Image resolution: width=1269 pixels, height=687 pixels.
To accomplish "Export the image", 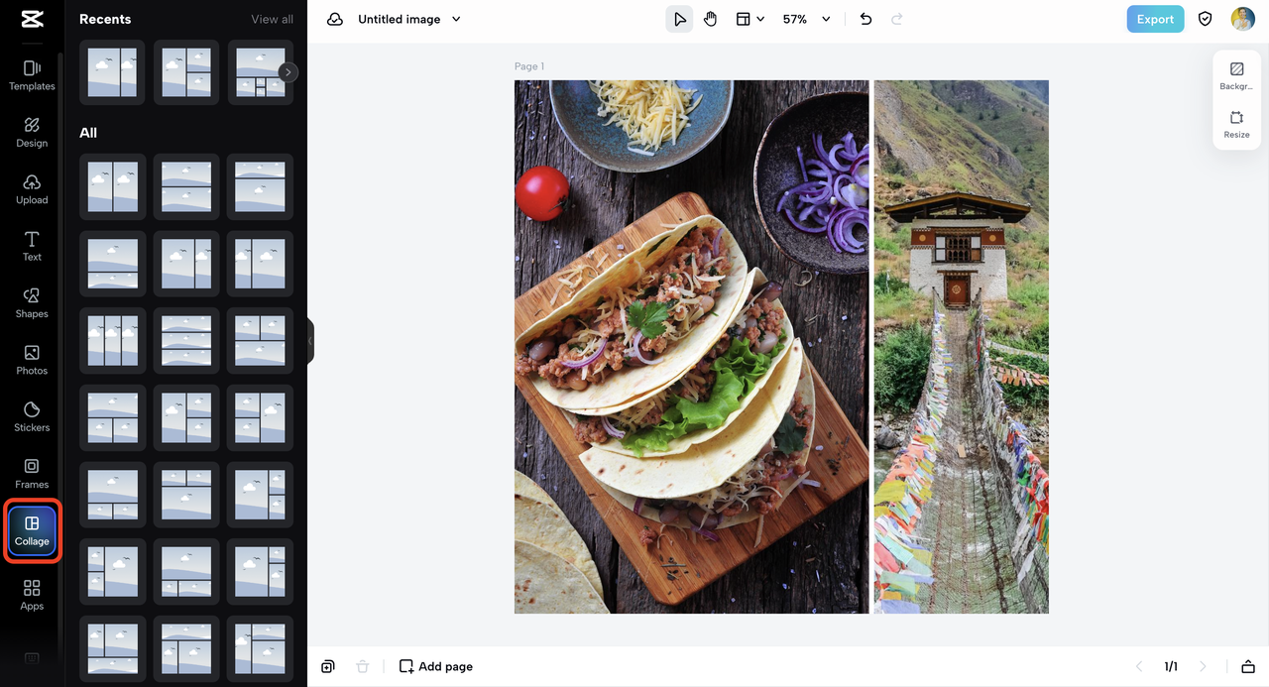I will click(1155, 19).
